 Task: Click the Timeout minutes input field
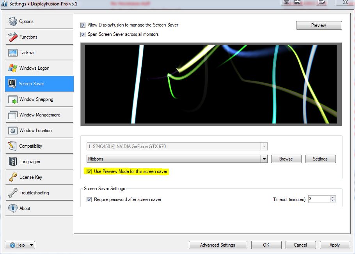pyautogui.click(x=318, y=199)
